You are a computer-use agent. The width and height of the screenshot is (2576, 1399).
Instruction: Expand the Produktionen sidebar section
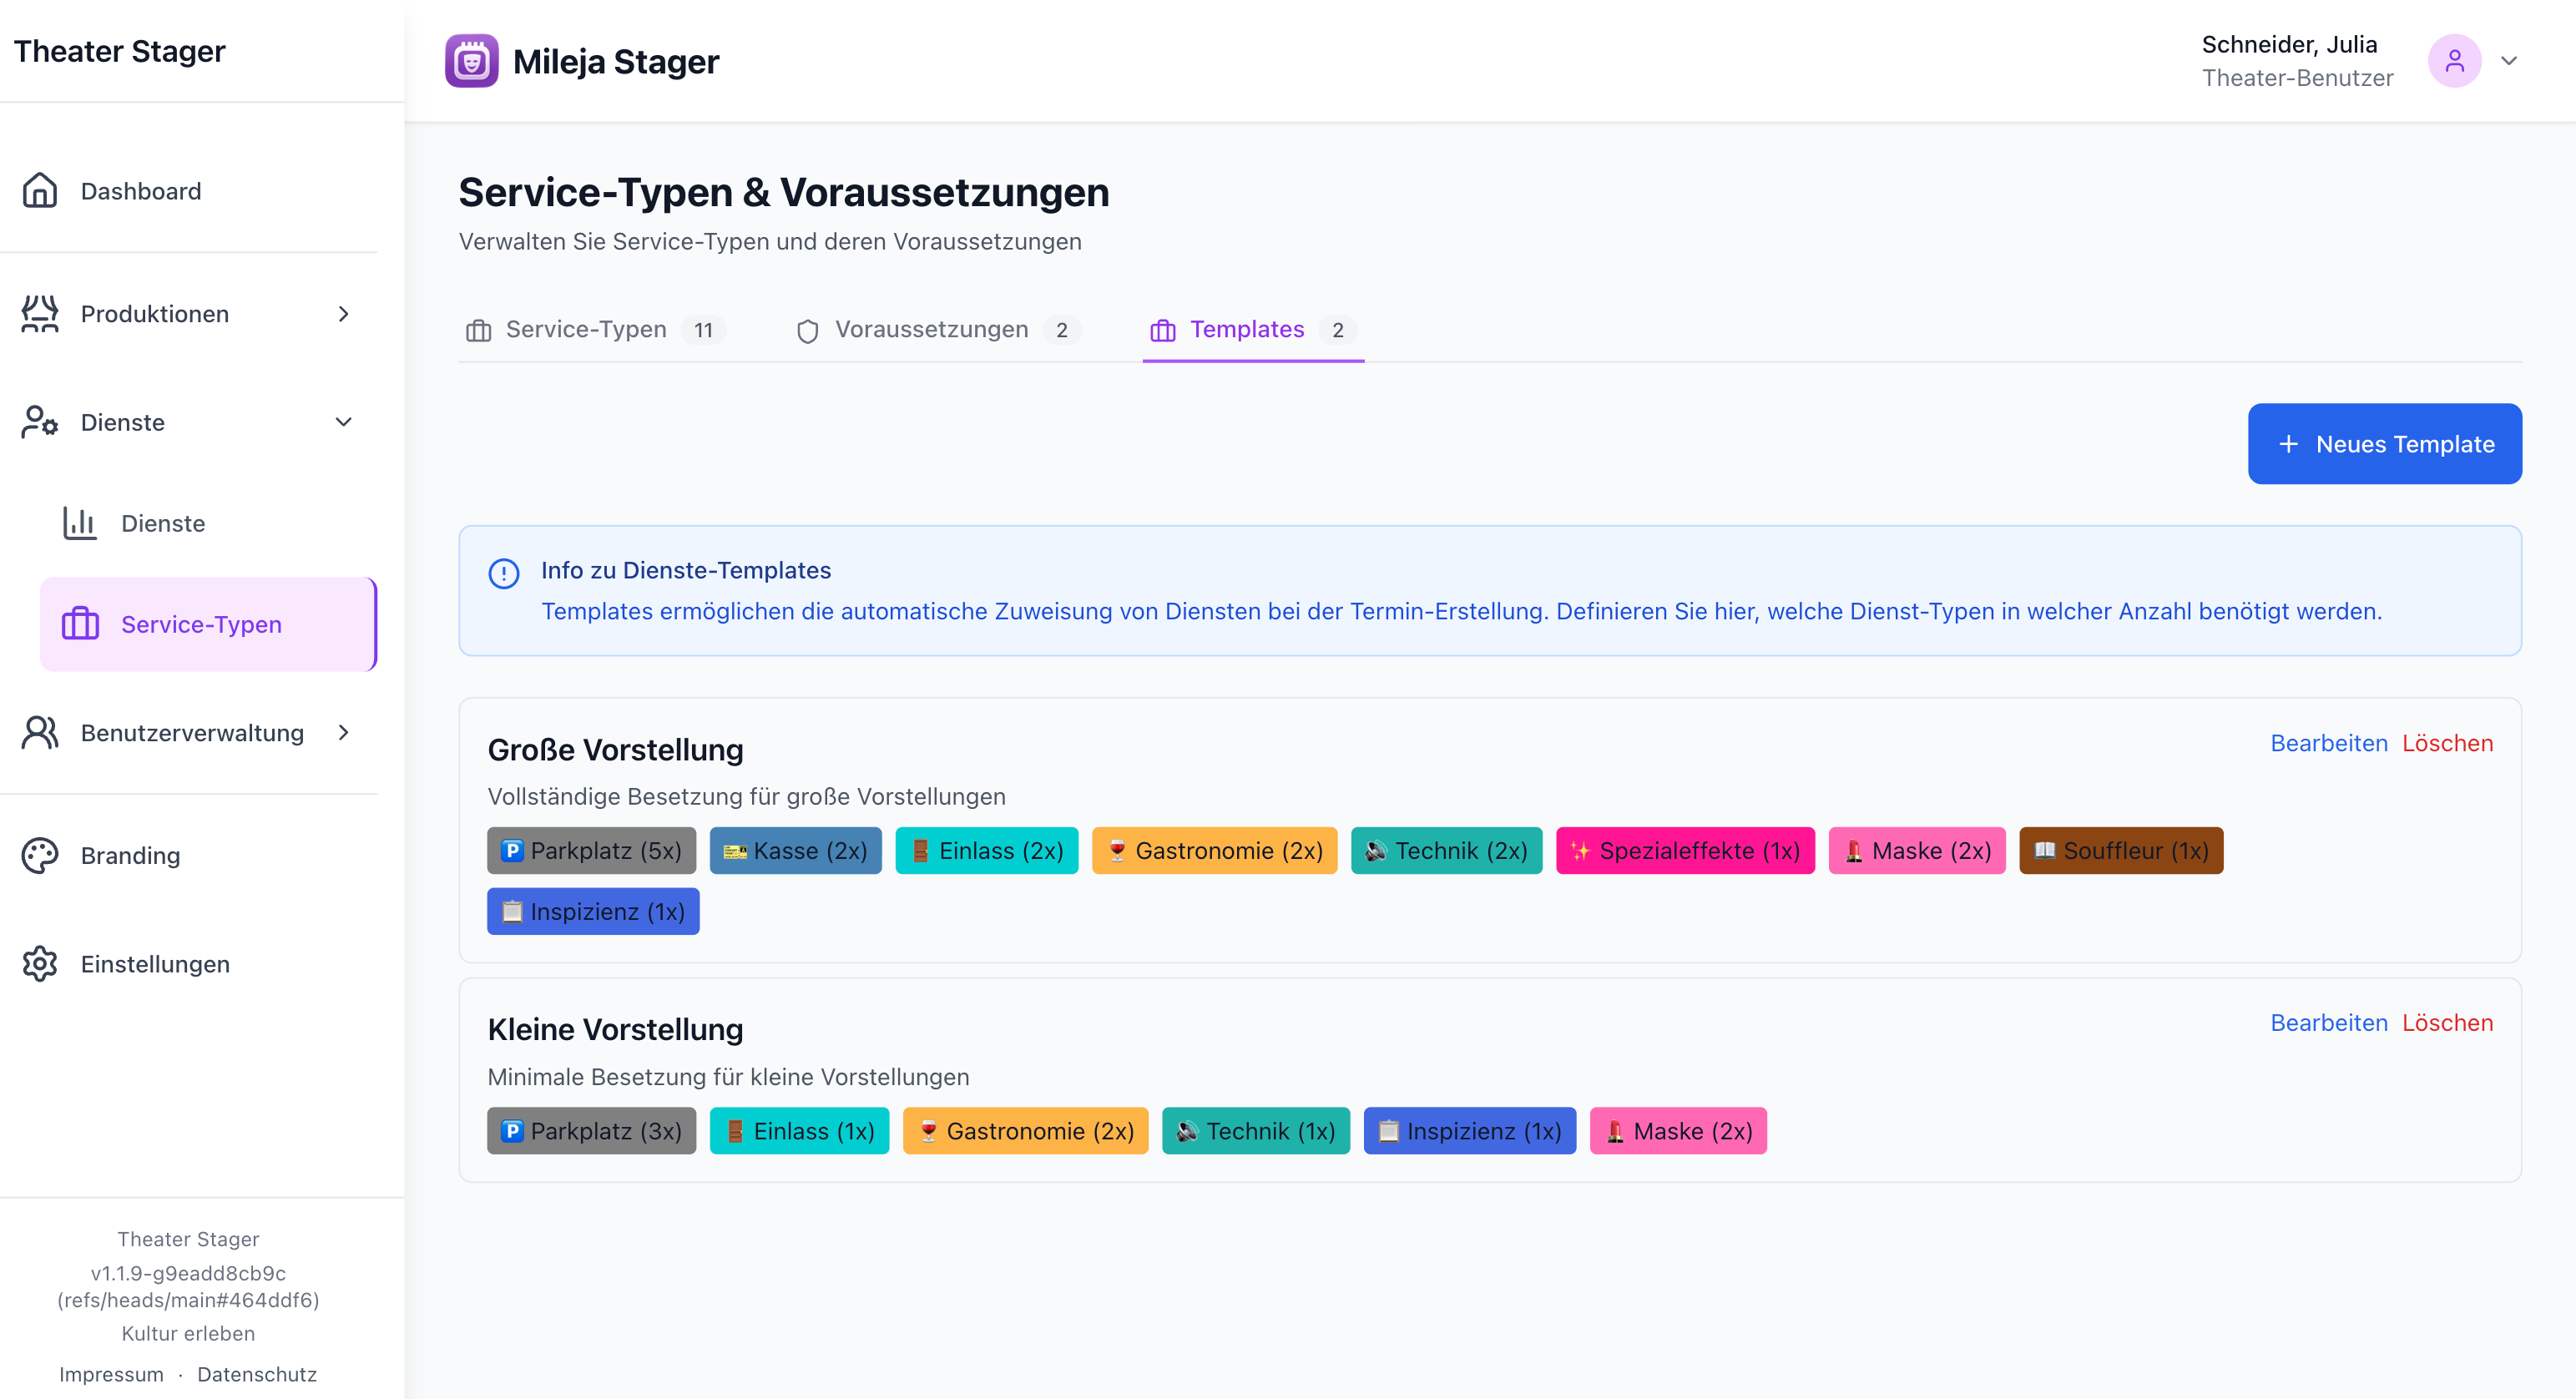(x=343, y=313)
